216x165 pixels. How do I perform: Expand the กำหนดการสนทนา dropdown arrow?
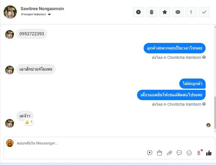point(49,15)
